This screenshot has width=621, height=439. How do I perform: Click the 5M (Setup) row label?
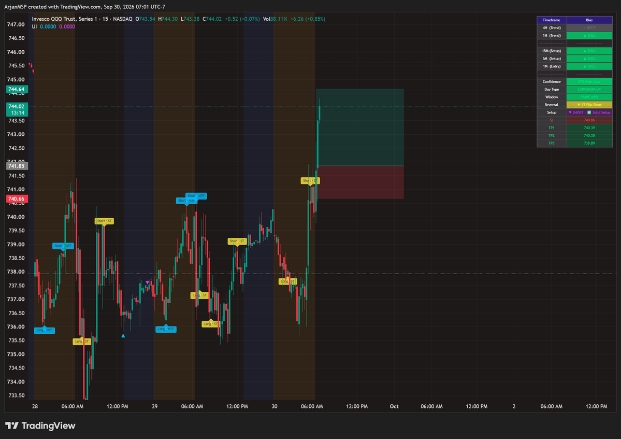pos(551,59)
